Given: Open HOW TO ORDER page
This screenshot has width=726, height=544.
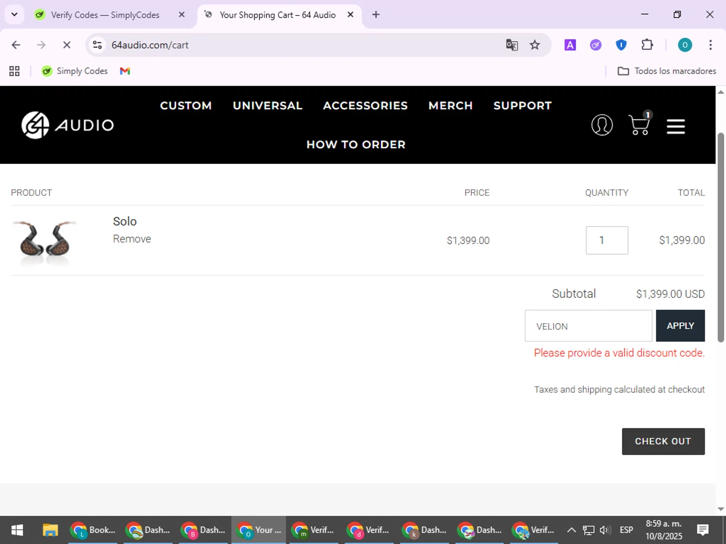Looking at the screenshot, I should tap(356, 145).
